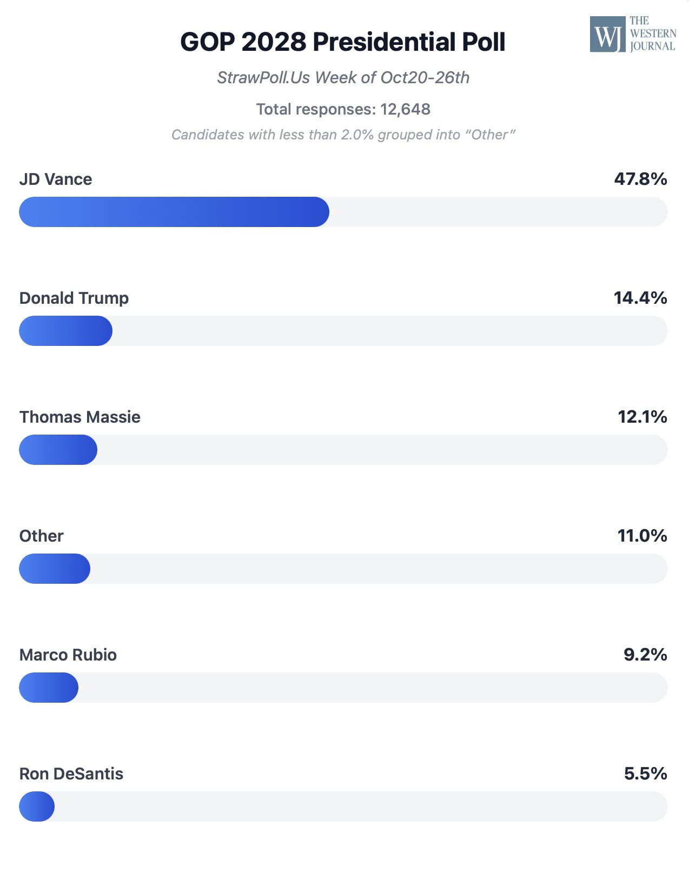Click the Ron DeSantis progress bar
This screenshot has width=689, height=880.
[343, 806]
